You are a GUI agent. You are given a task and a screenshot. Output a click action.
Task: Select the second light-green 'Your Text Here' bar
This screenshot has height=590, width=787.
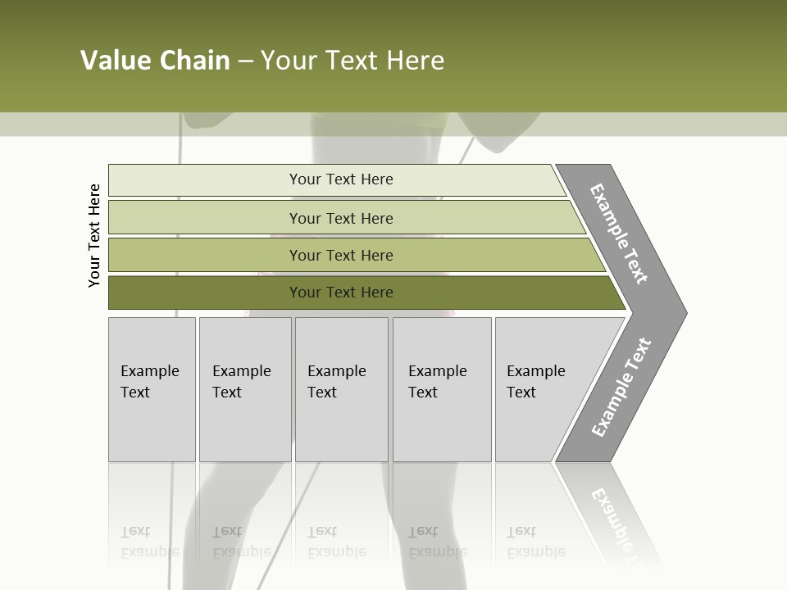(347, 217)
